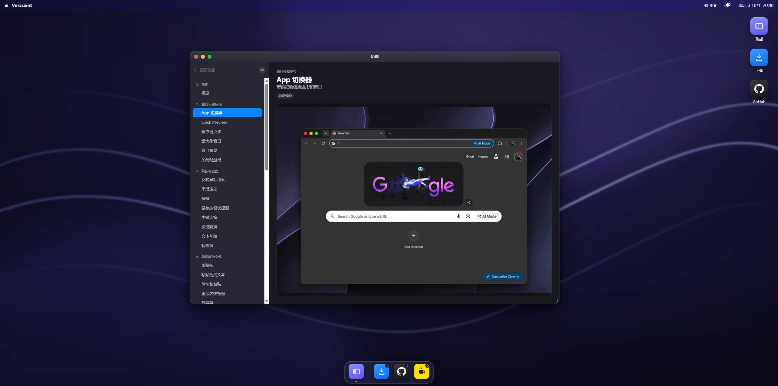Select App 切换器 in the sidebar
778x386 pixels.
(227, 113)
